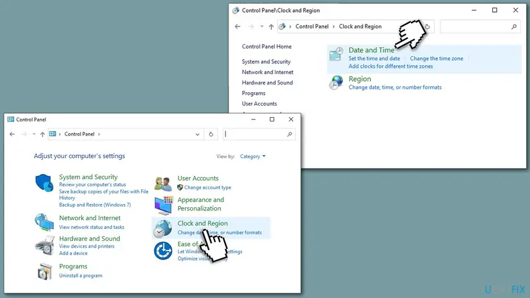This screenshot has width=530, height=298.
Task: Select Control Panel Home in sidebar
Action: (x=267, y=47)
